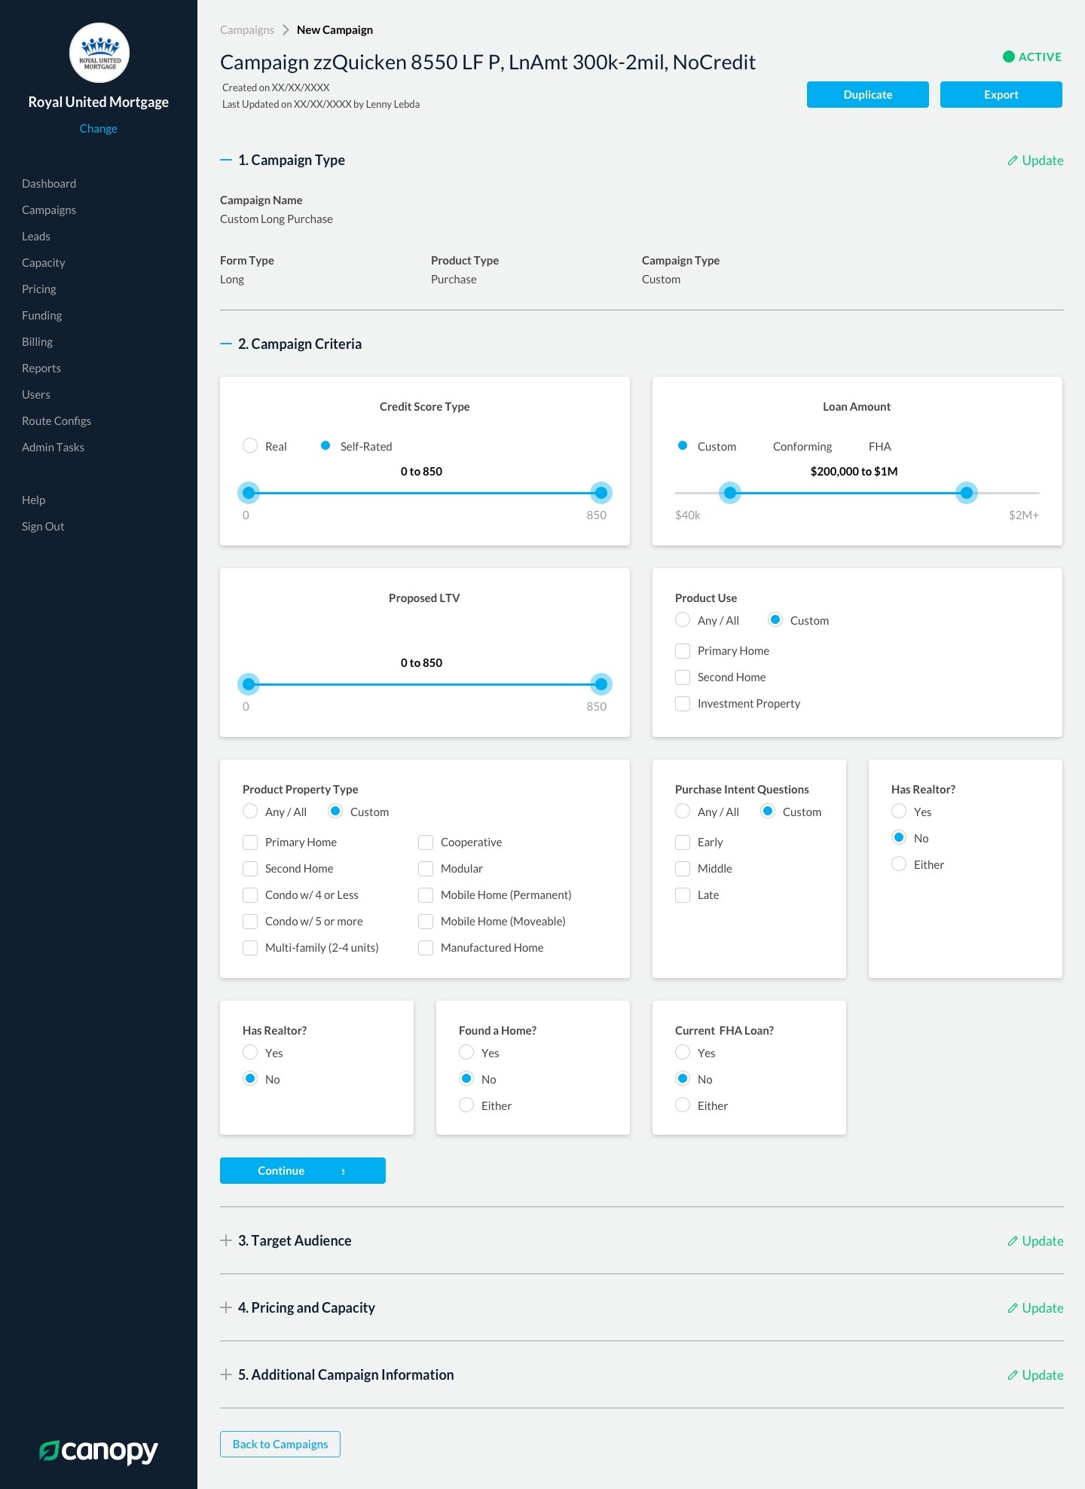The width and height of the screenshot is (1085, 1489).
Task: Choose FHA loan amount option
Action: pyautogui.click(x=879, y=446)
